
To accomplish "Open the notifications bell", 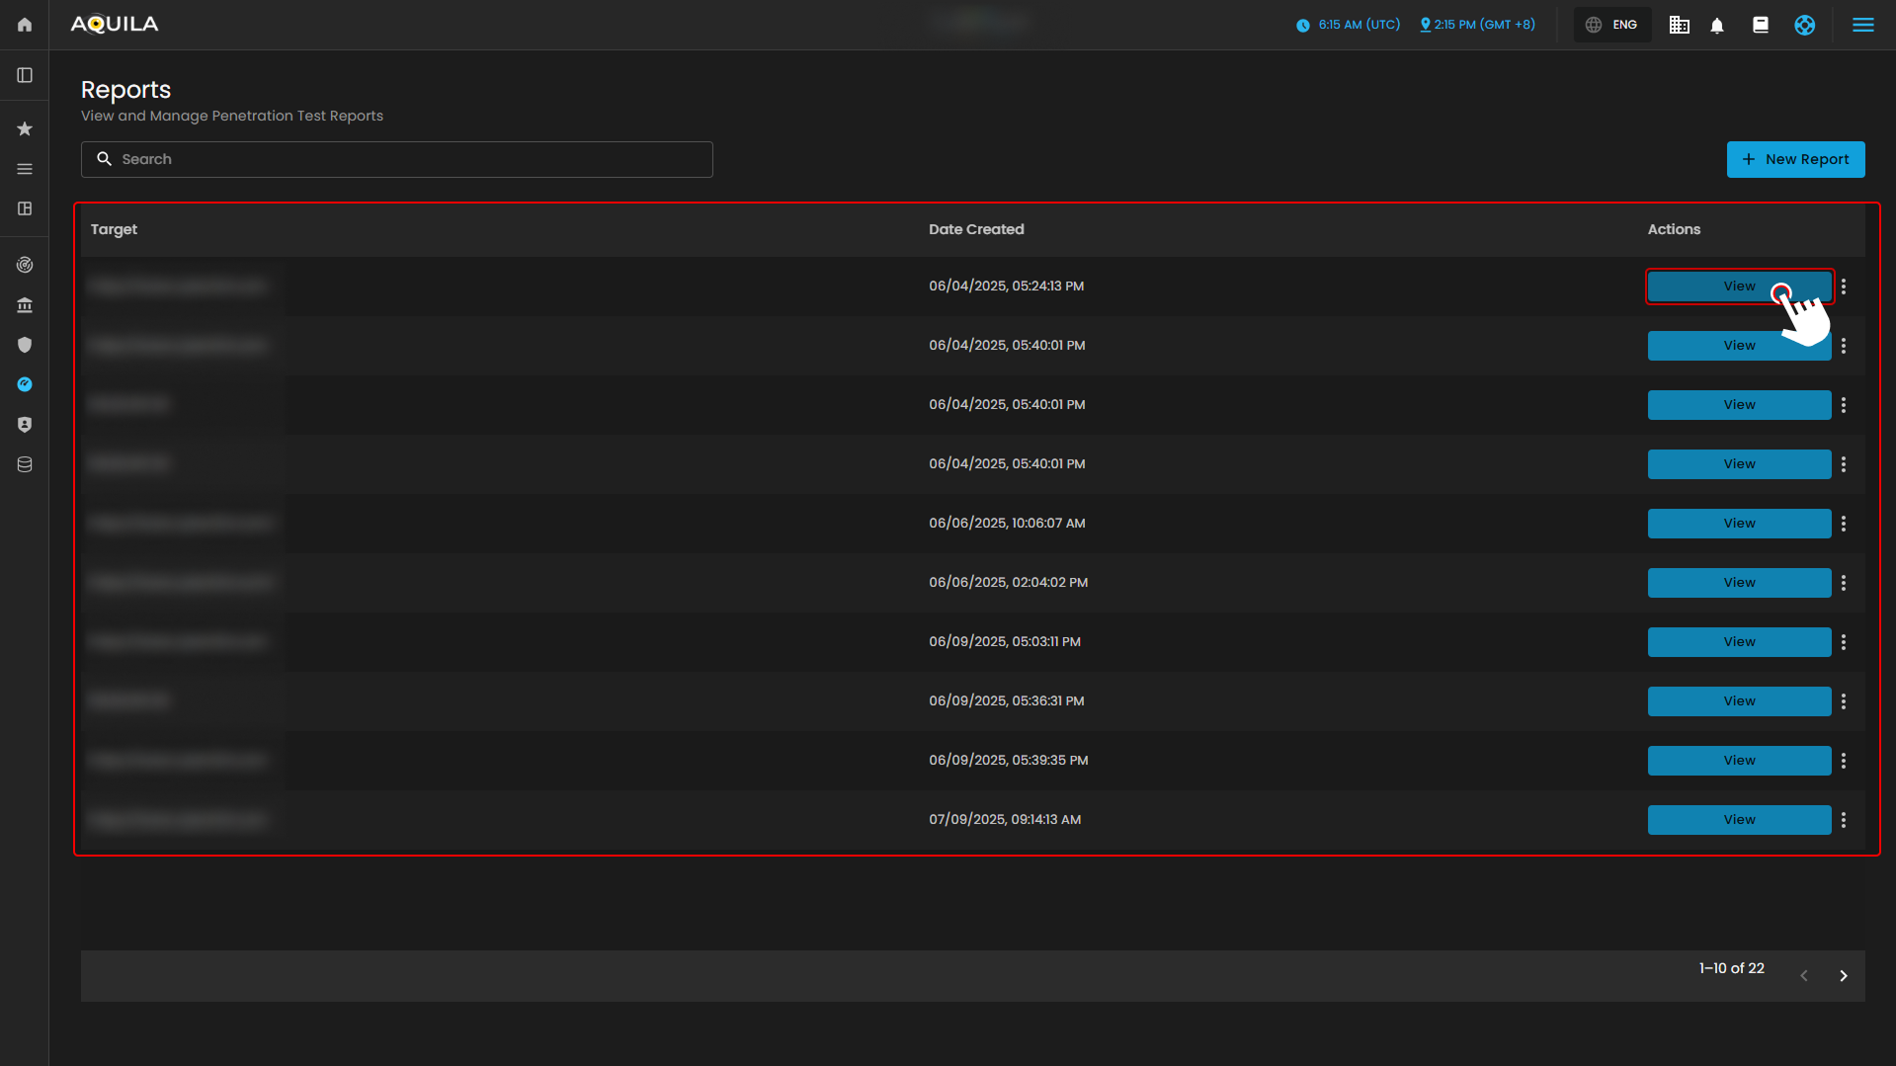I will coord(1717,26).
